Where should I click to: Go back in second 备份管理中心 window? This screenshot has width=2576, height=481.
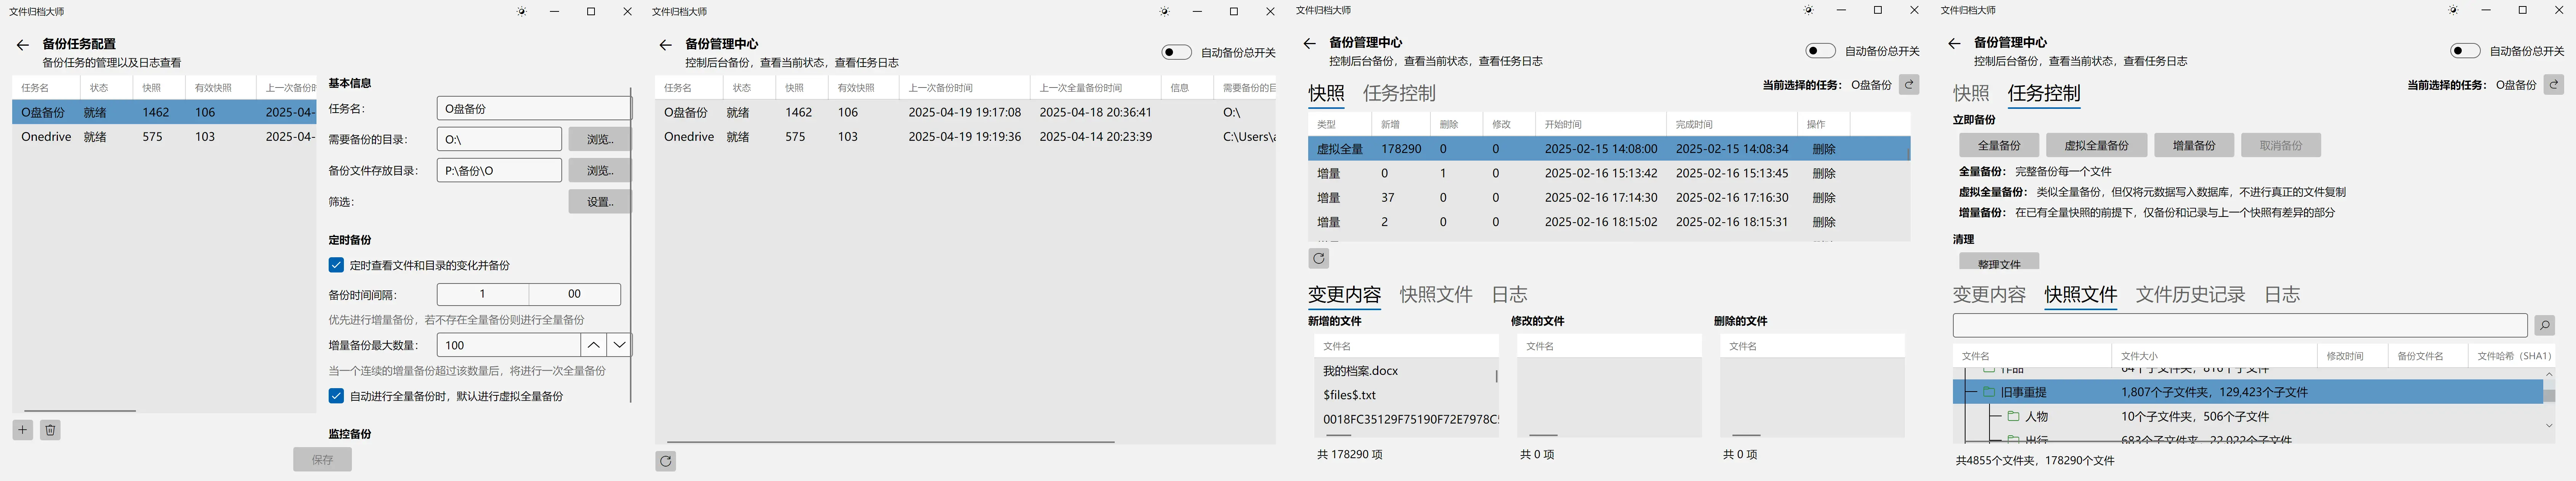tap(665, 45)
